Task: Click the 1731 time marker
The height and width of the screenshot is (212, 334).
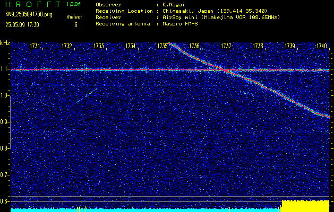Action: (x=35, y=46)
